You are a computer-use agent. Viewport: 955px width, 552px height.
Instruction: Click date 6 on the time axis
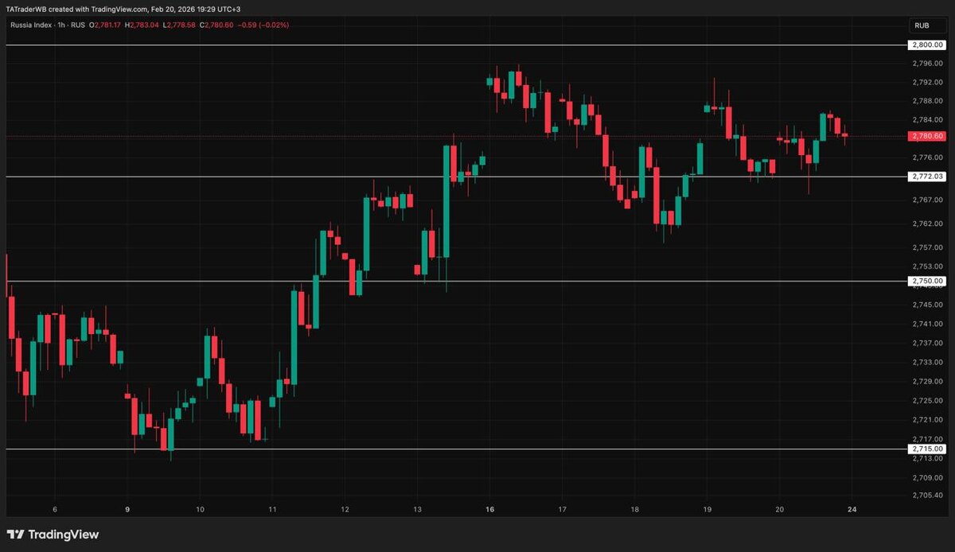[54, 509]
